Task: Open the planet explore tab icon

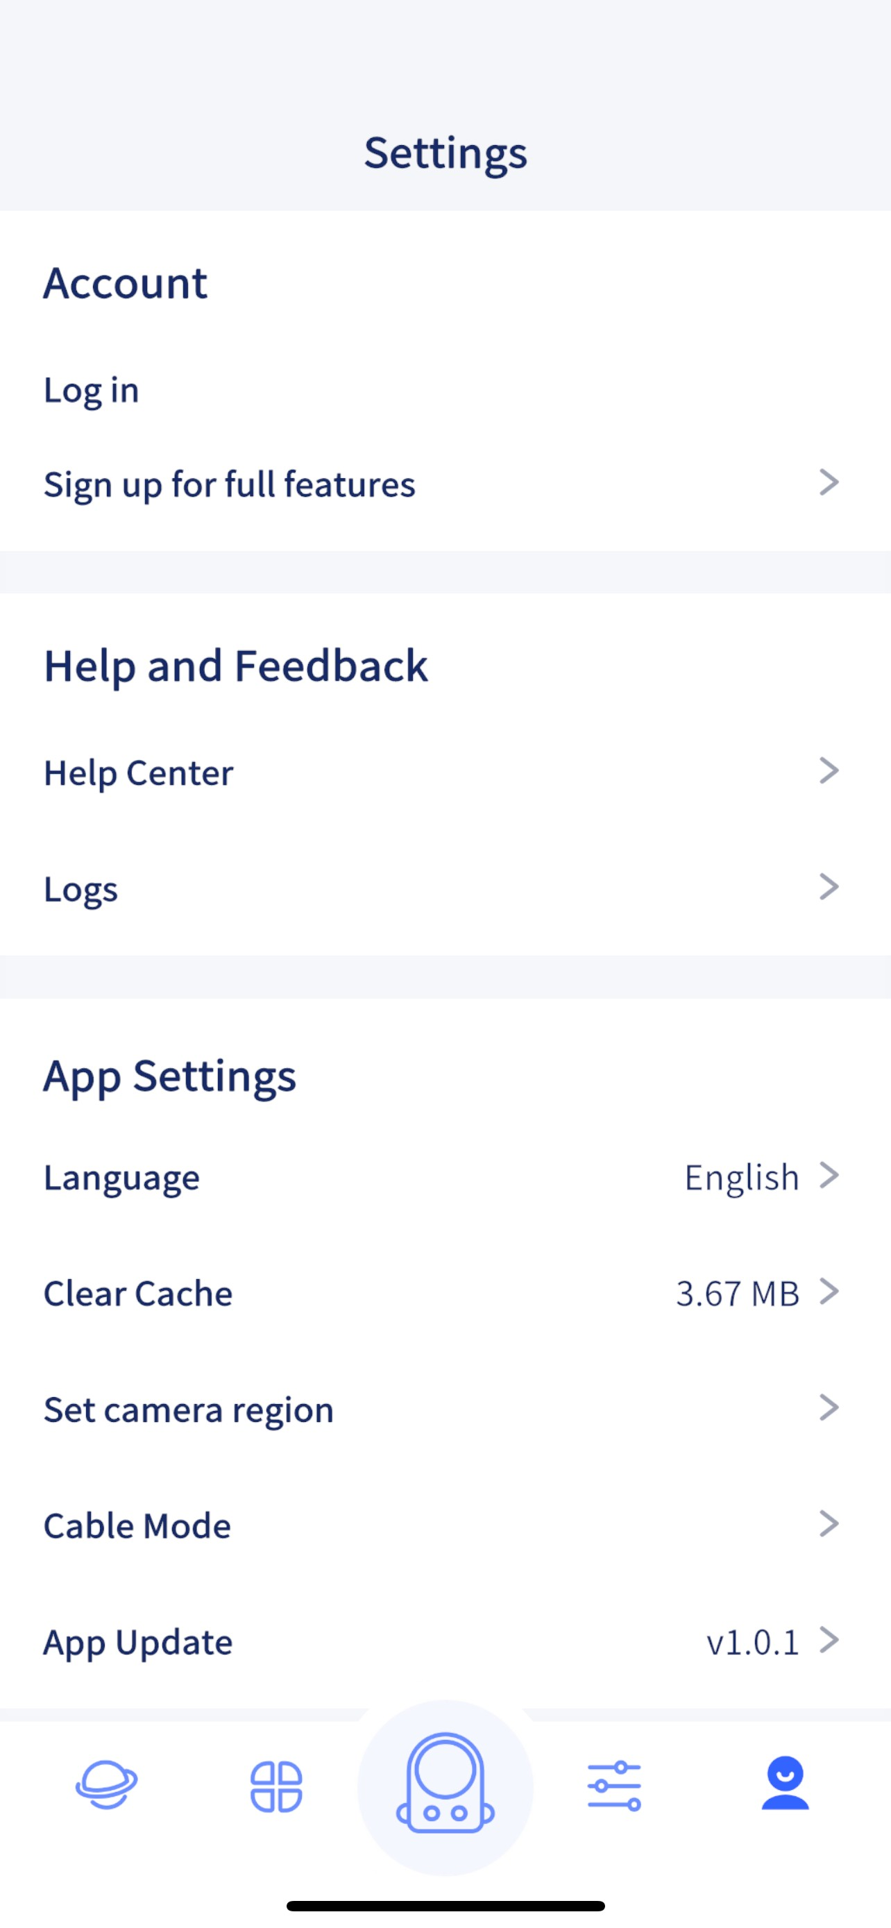Action: tap(106, 1784)
